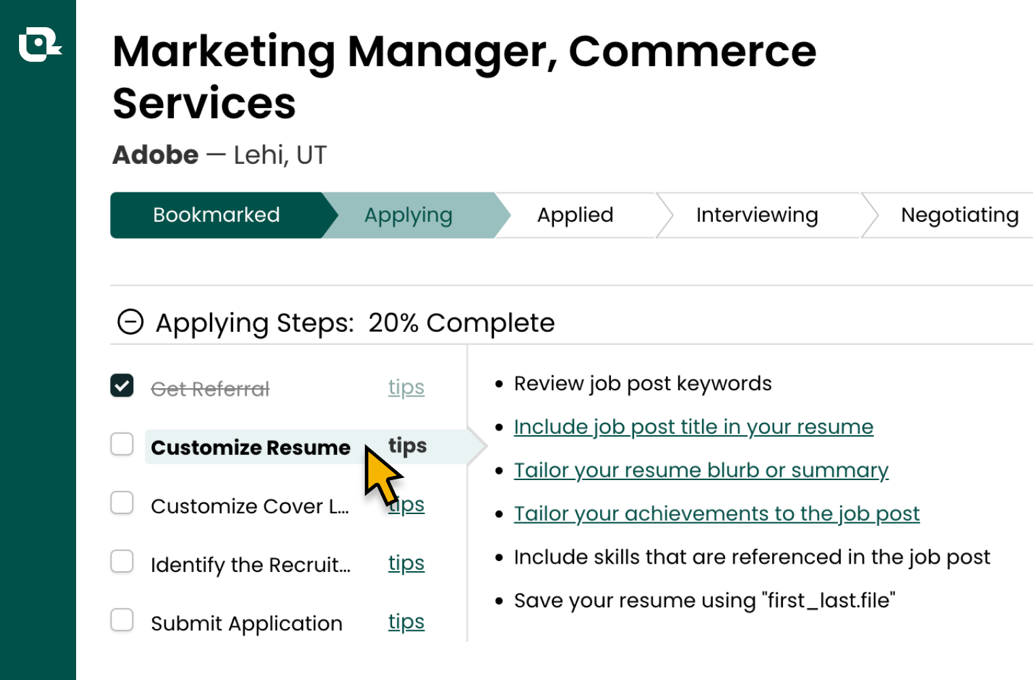View tips for Submit Application
Image resolution: width=1033 pixels, height=680 pixels.
coord(406,621)
